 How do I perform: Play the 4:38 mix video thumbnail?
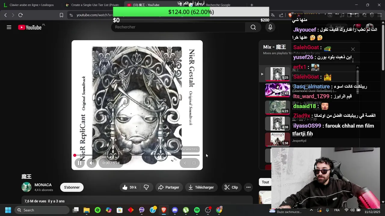click(277, 123)
